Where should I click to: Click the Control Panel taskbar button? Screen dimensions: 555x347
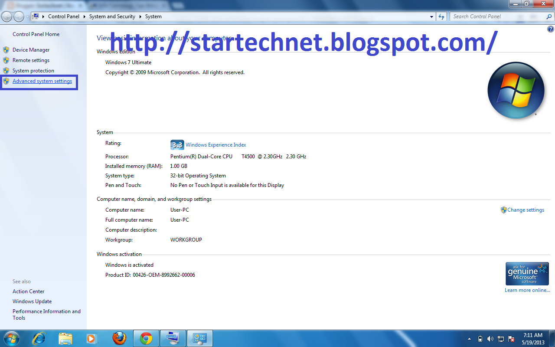point(200,338)
